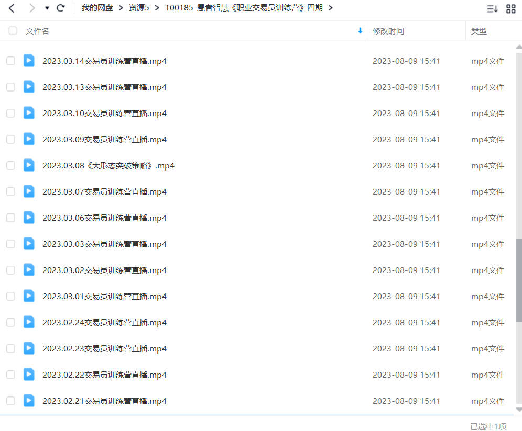This screenshot has height=431, width=522.
Task: Open sort order options icon
Action: pyautogui.click(x=492, y=9)
